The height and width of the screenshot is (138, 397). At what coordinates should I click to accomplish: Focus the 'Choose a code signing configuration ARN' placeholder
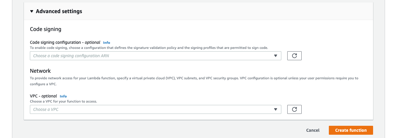[71, 56]
